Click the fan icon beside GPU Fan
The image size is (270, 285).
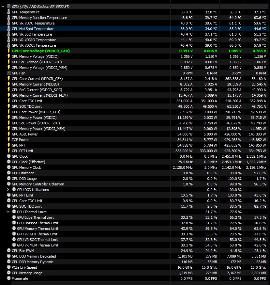(8, 73)
